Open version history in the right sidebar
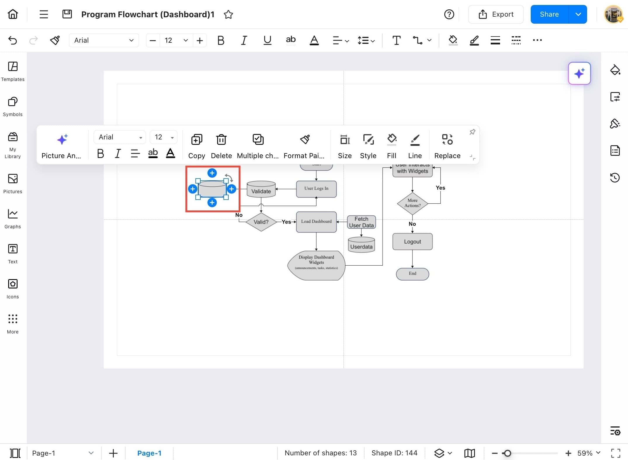 615,177
